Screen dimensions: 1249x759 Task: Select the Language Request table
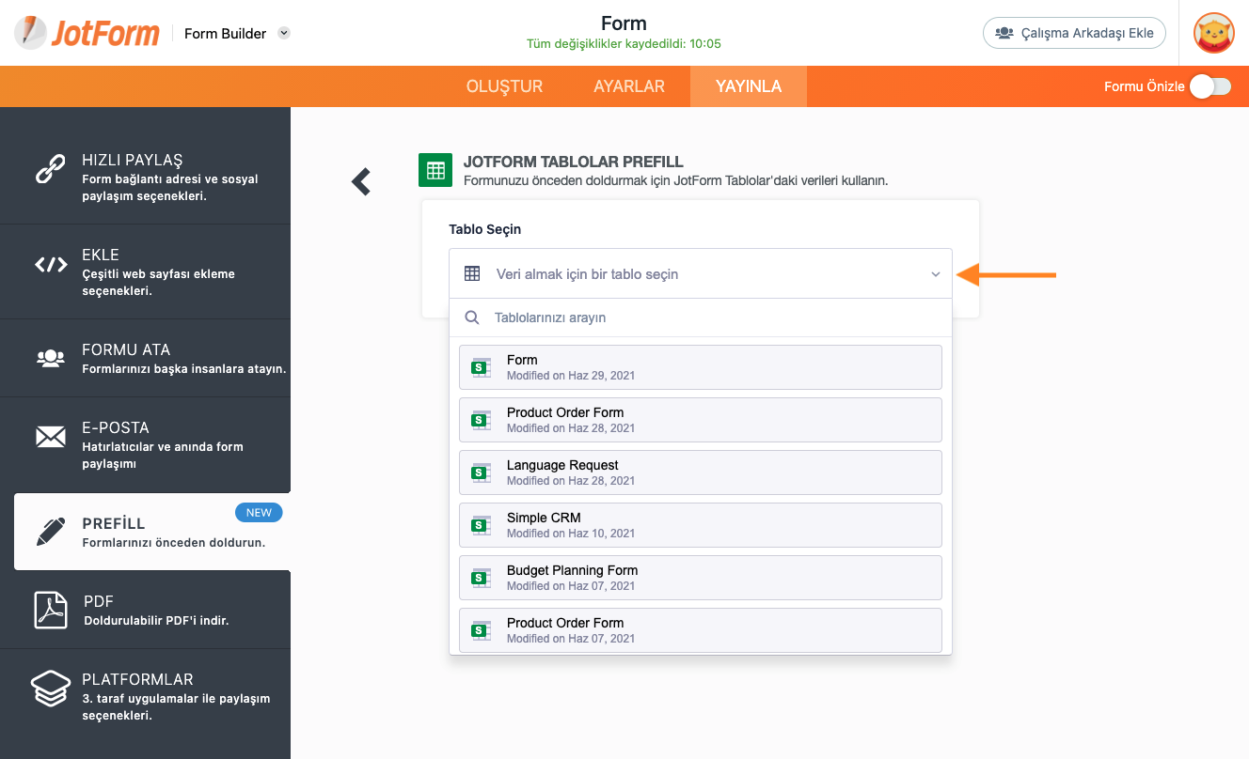pyautogui.click(x=701, y=472)
